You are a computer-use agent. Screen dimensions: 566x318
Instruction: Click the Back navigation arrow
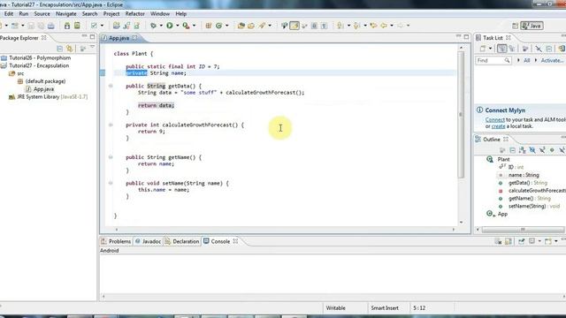[384, 26]
